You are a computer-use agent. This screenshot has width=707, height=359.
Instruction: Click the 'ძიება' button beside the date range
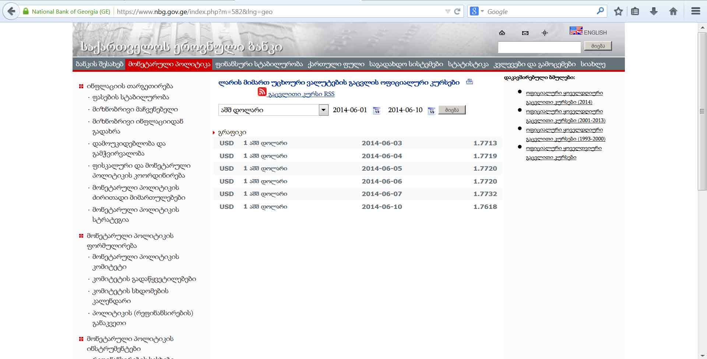[x=452, y=110]
